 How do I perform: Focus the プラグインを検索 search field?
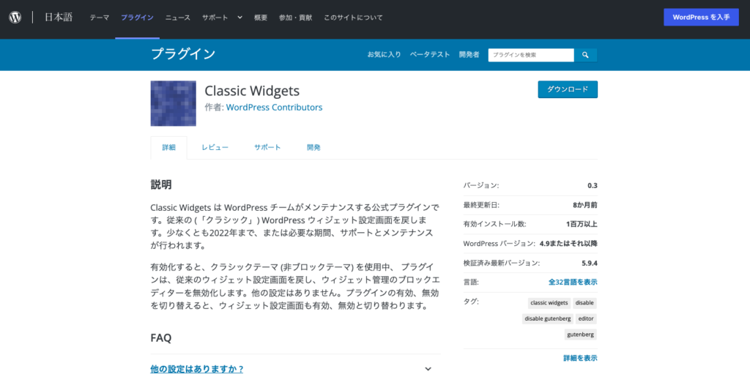point(531,55)
